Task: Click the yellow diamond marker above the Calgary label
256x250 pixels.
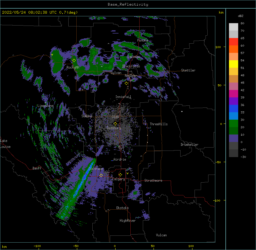Action: coord(120,175)
